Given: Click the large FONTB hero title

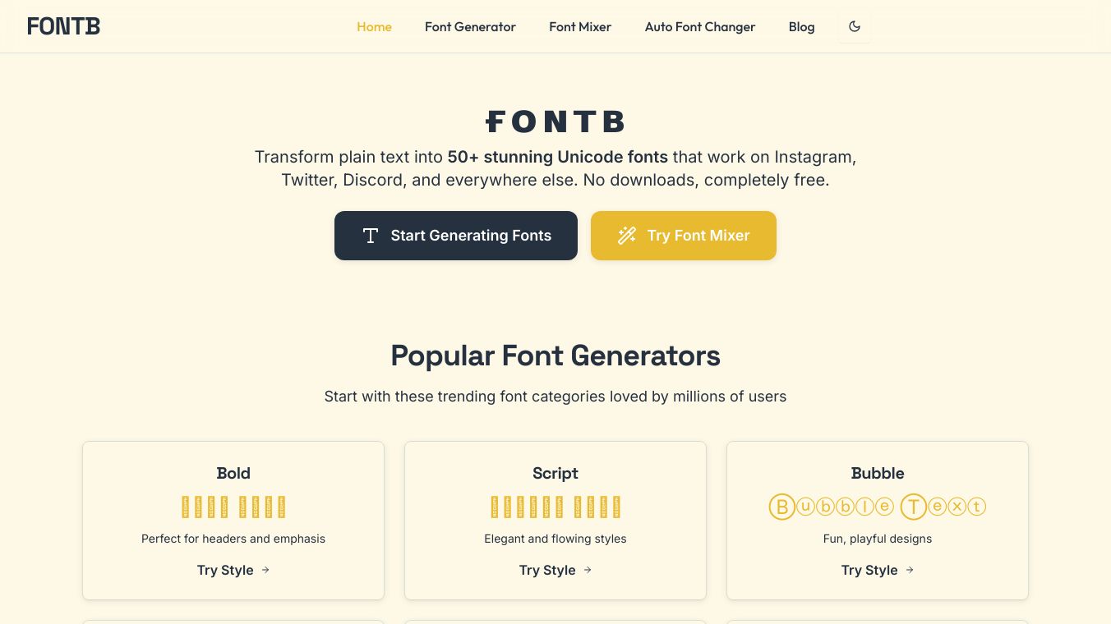Looking at the screenshot, I should click(x=555, y=122).
